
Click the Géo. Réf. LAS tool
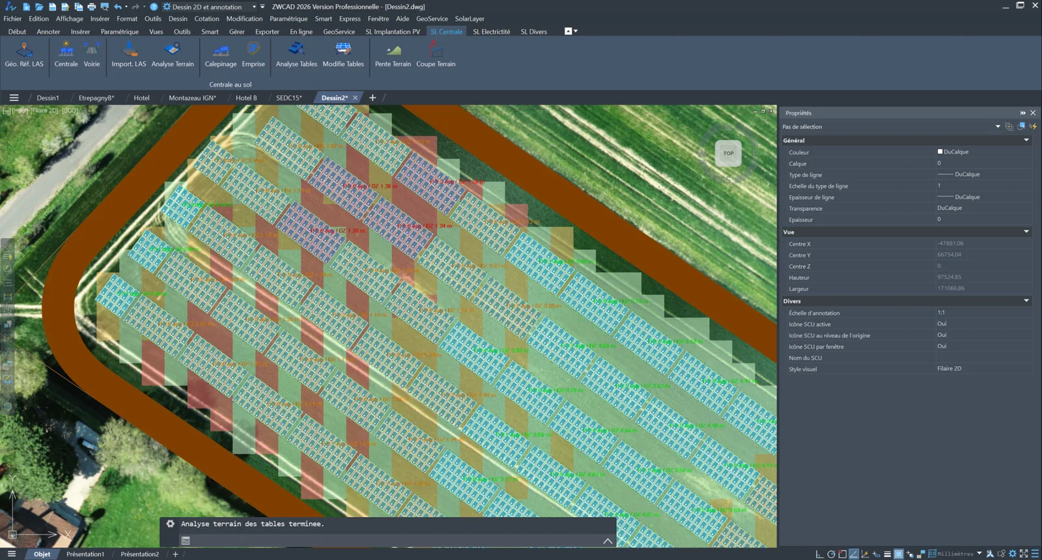click(x=24, y=55)
